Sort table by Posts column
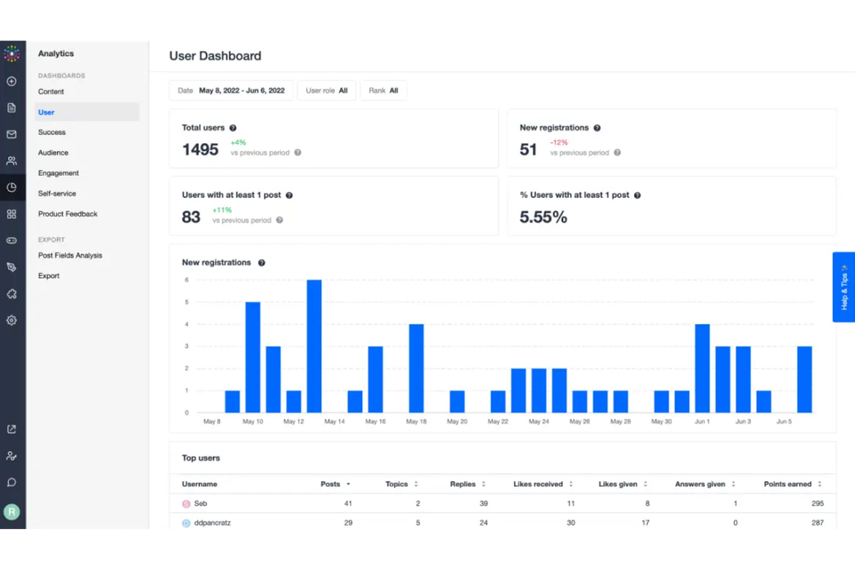Image resolution: width=855 pixels, height=570 pixels. [x=336, y=485]
